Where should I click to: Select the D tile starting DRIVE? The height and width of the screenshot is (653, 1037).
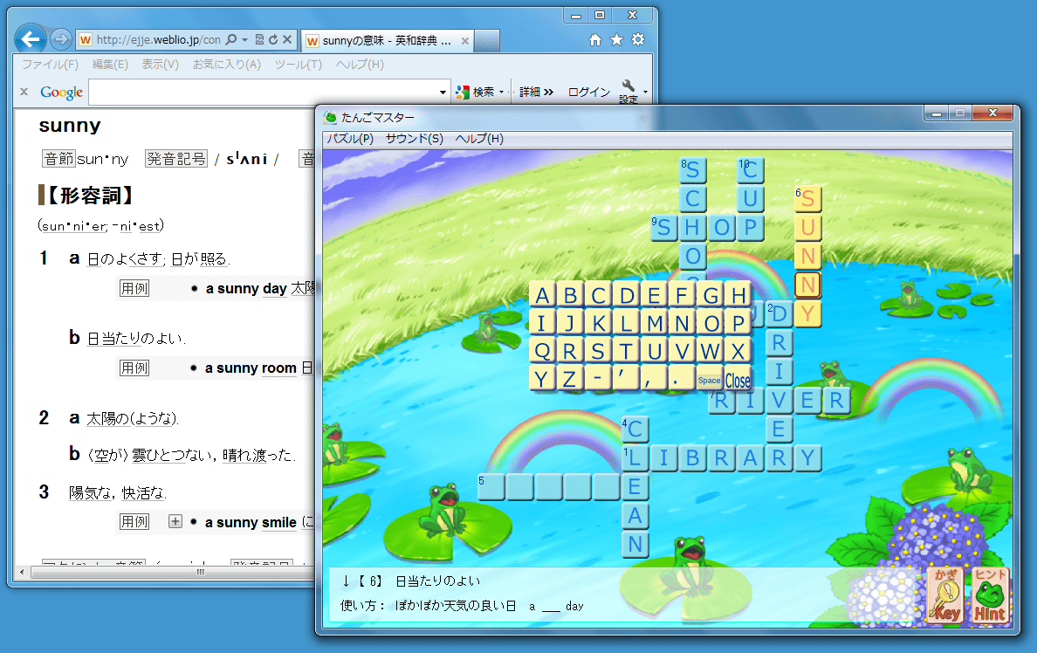[779, 313]
